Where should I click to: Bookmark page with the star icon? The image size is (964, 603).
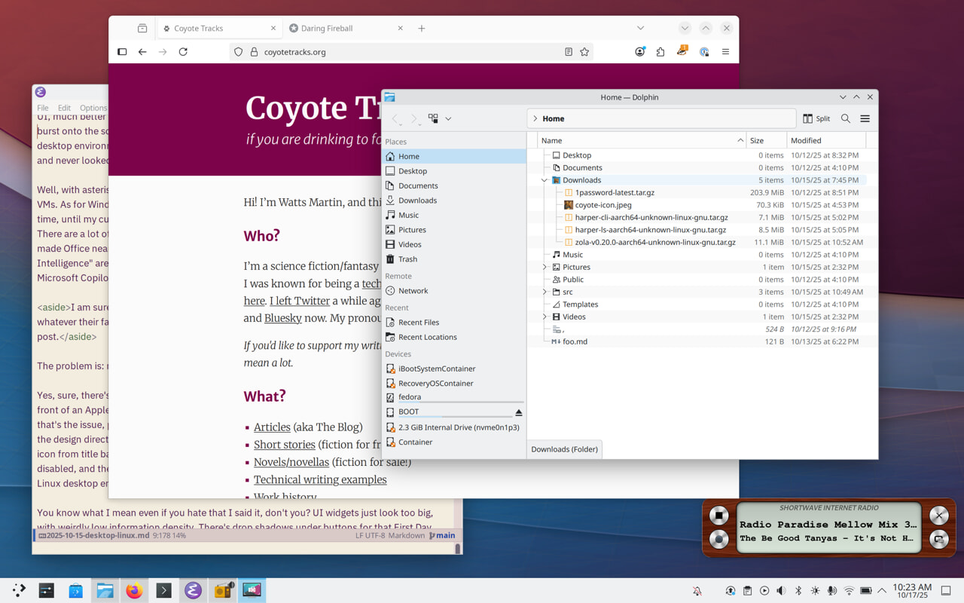click(584, 52)
